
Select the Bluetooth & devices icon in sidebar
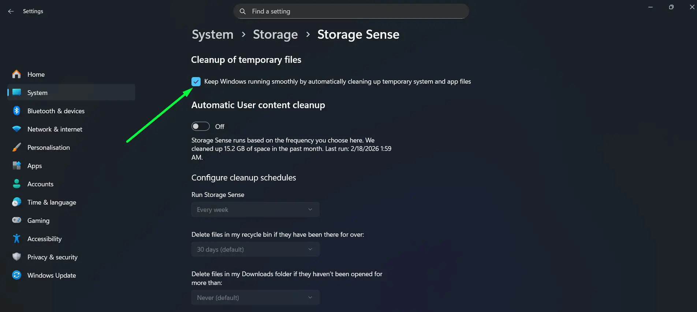click(x=16, y=111)
